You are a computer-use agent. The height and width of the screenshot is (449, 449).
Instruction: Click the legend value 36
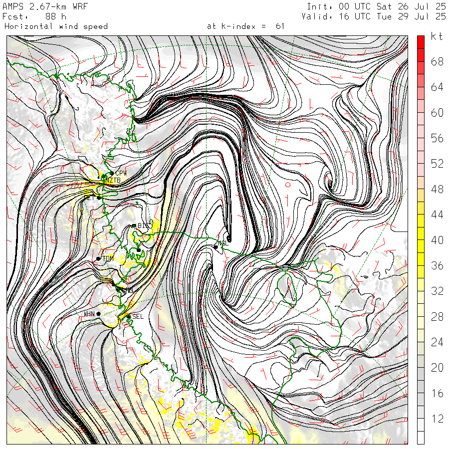tap(437, 266)
